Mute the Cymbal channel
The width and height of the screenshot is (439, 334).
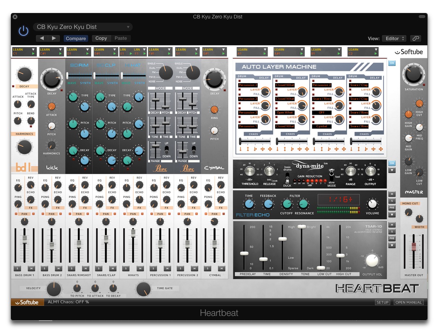pyautogui.click(x=221, y=269)
